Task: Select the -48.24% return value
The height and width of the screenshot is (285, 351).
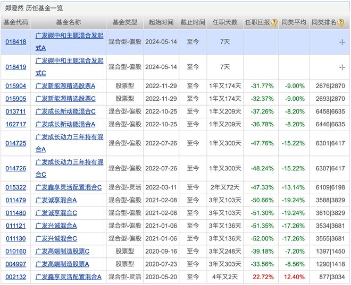Action: pos(262,168)
